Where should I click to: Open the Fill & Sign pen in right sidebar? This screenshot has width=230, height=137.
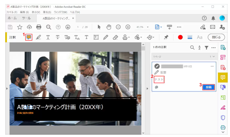click(x=223, y=107)
